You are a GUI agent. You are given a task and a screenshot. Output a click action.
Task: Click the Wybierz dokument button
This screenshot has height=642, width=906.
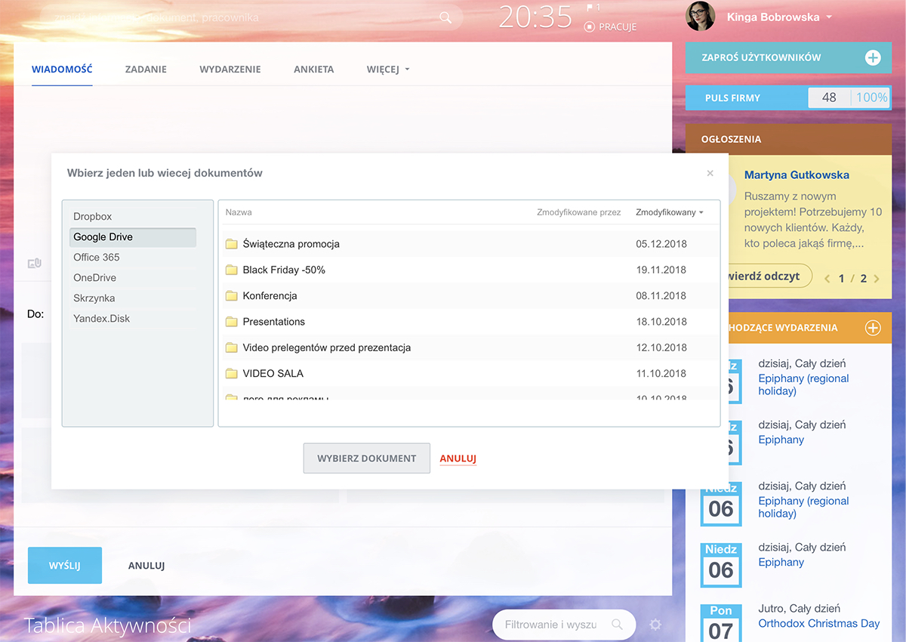(366, 458)
